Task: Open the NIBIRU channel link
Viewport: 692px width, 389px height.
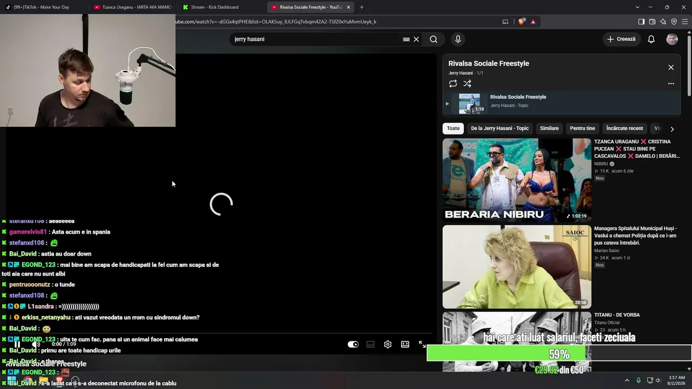Action: coord(601,164)
